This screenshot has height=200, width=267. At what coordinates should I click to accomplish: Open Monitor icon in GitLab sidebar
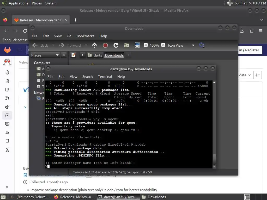pyautogui.click(x=7, y=124)
